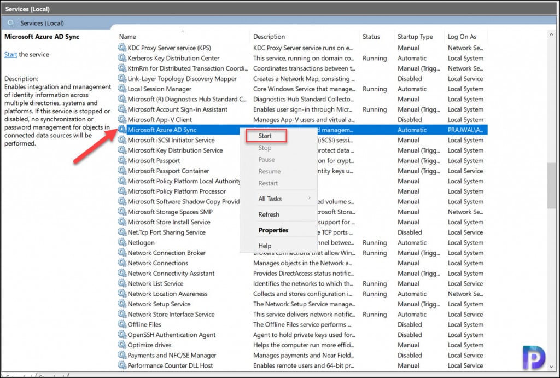Click the Link-Layer Topology Discovery Mapper gear icon

(x=122, y=78)
